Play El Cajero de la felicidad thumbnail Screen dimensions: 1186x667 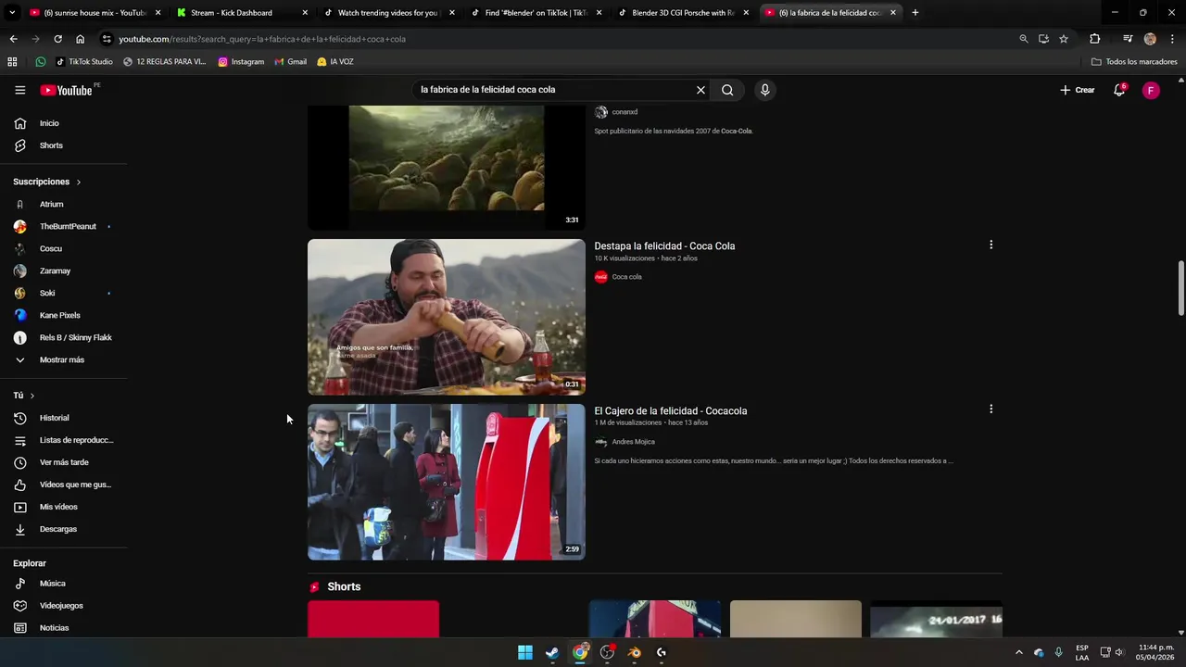click(447, 482)
